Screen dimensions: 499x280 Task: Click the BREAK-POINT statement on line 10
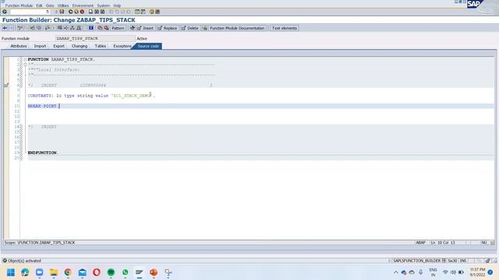43,106
